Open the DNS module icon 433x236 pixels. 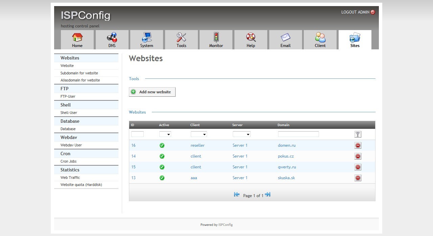pos(112,37)
